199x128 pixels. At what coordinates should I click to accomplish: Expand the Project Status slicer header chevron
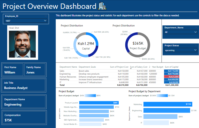tap(196, 45)
